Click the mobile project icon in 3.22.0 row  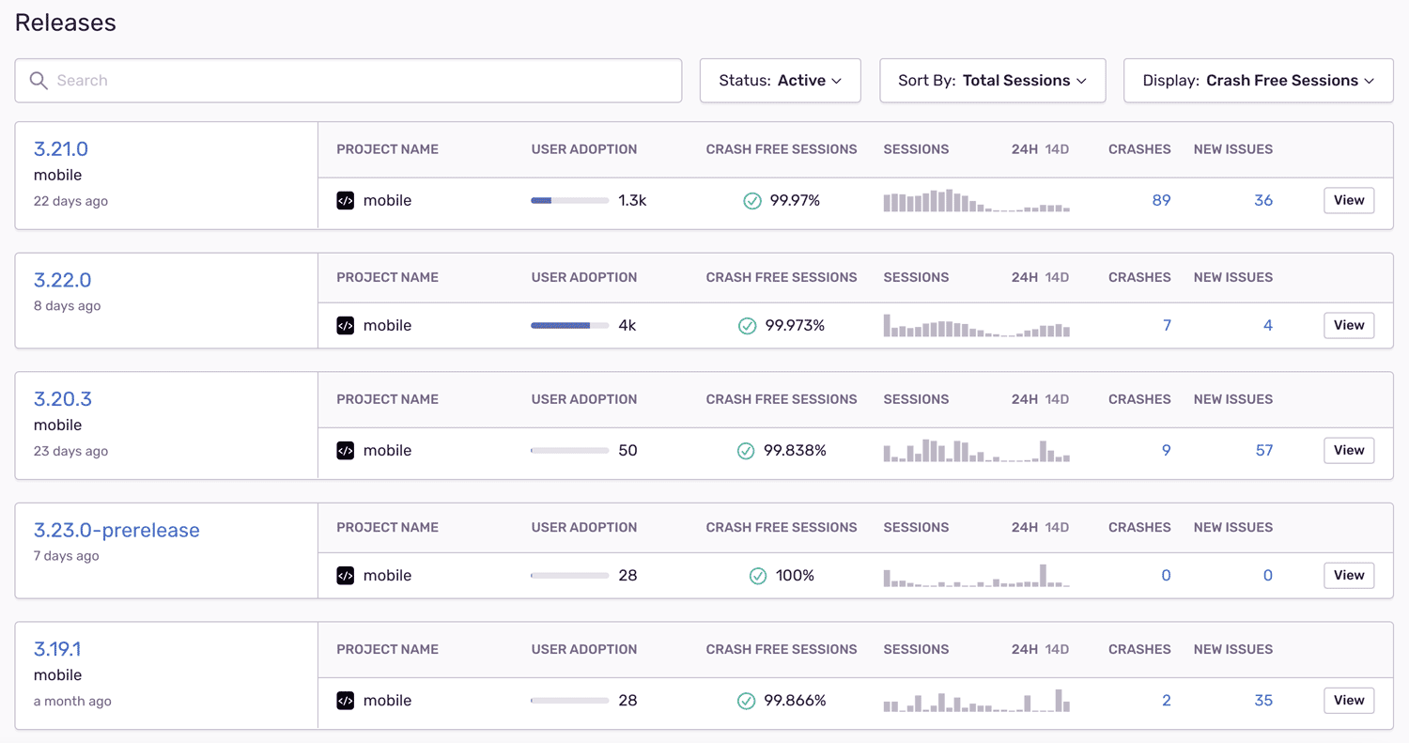tap(346, 325)
